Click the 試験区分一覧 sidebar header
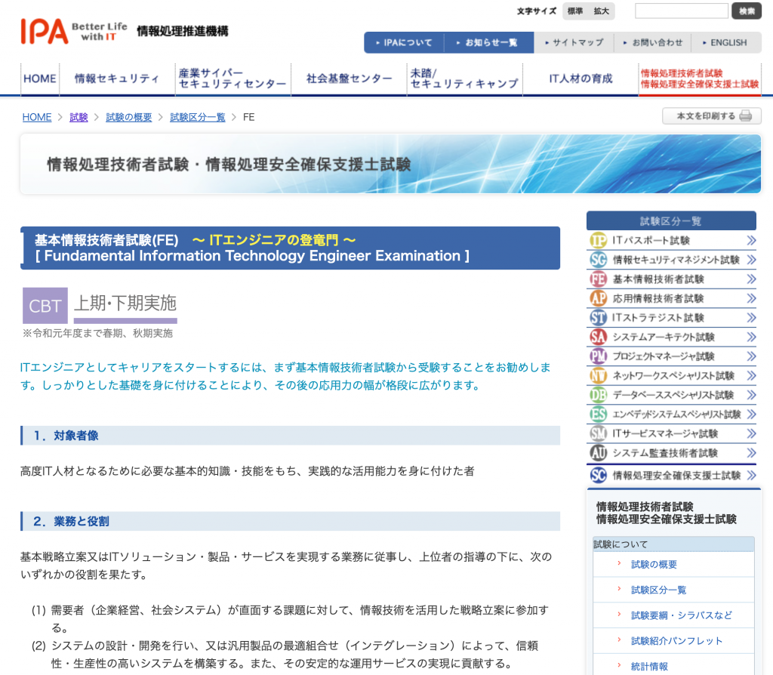Image resolution: width=773 pixels, height=675 pixels. pyautogui.click(x=671, y=221)
